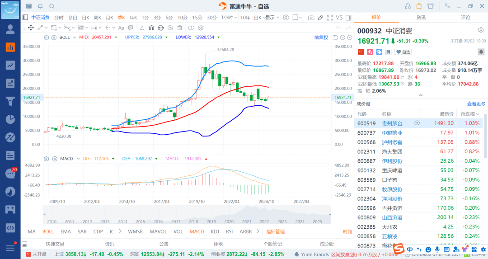Collapse the quote details with up chevron
Screen dimensions: 488x259
pyautogui.click(x=421, y=95)
